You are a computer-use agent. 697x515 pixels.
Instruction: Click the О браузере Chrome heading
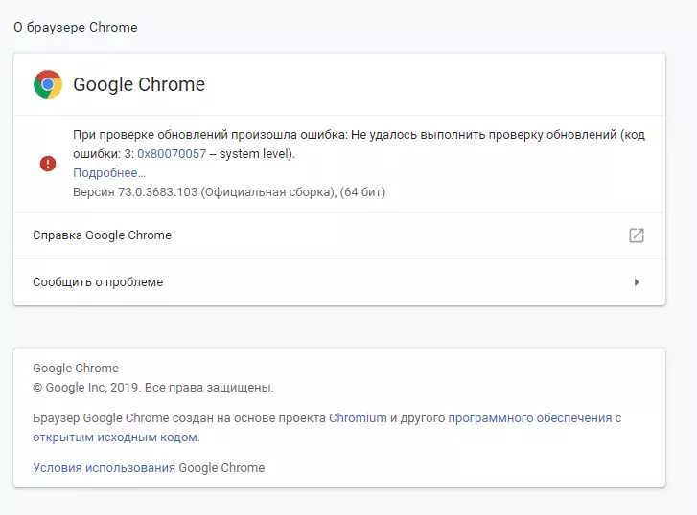click(76, 27)
